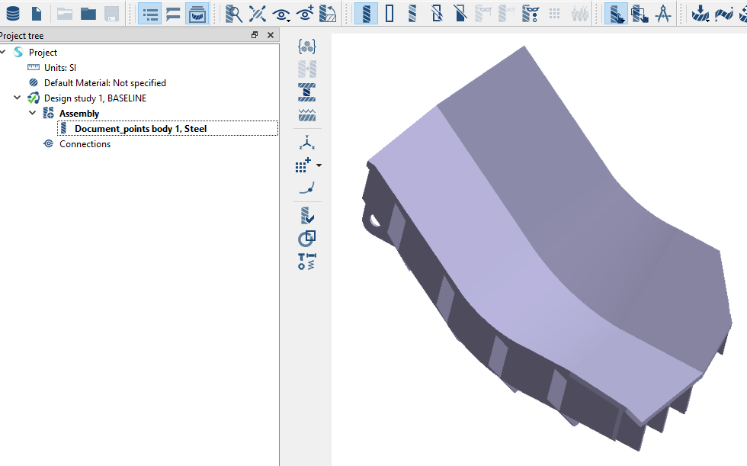Viewport: 747px width, 466px height.
Task: Click the zoom-to-fit crossed arrows icon
Action: (258, 13)
